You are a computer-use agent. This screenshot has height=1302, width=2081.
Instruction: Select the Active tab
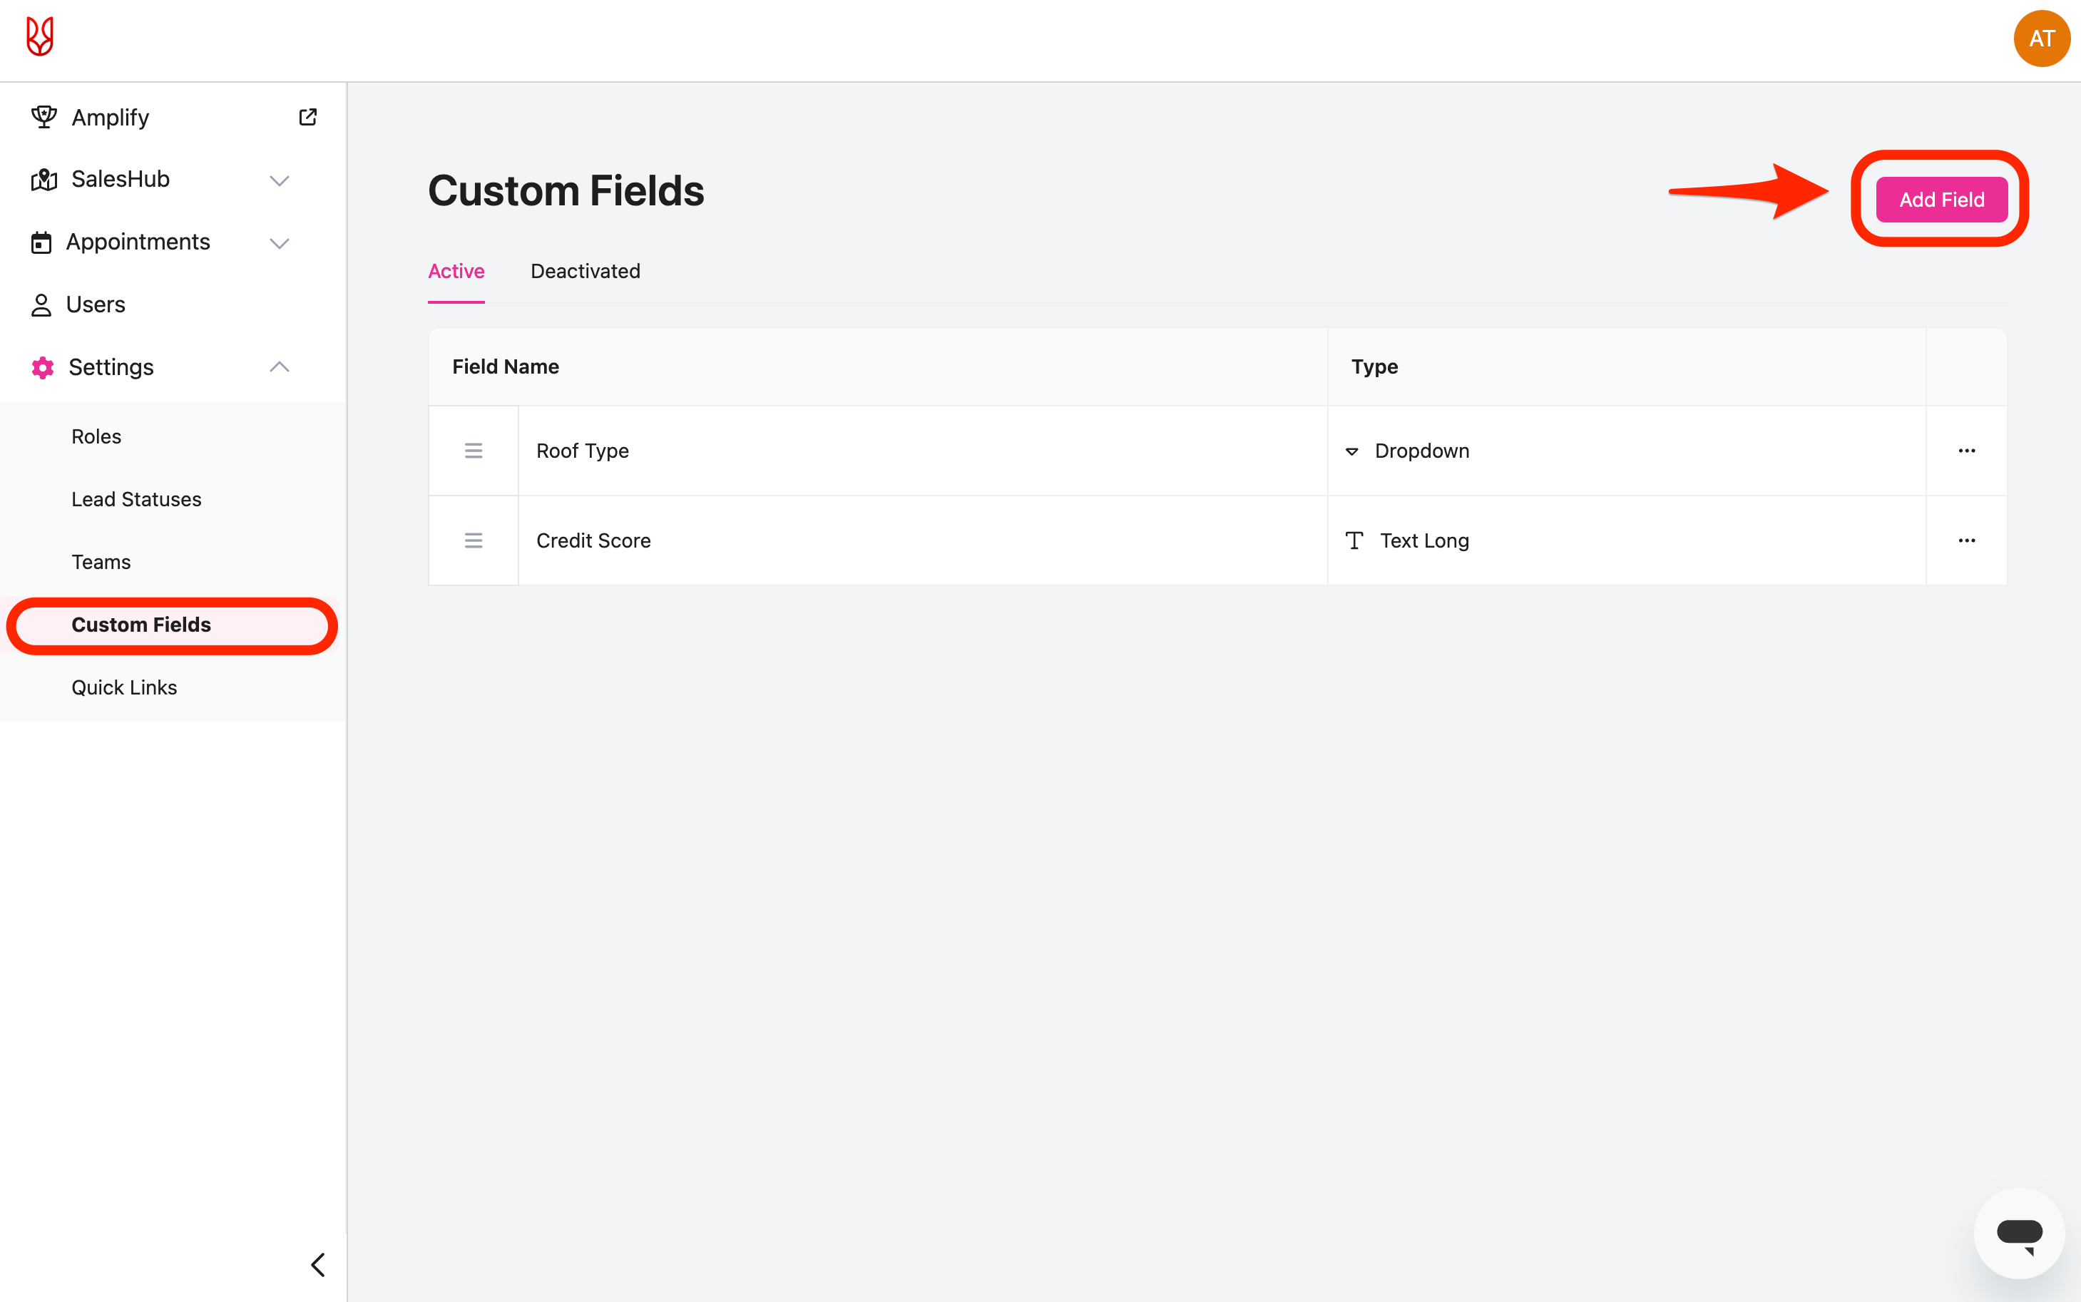(456, 271)
